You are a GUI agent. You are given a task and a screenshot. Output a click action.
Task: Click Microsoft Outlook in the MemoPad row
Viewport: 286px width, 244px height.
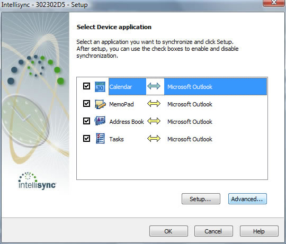coord(190,104)
